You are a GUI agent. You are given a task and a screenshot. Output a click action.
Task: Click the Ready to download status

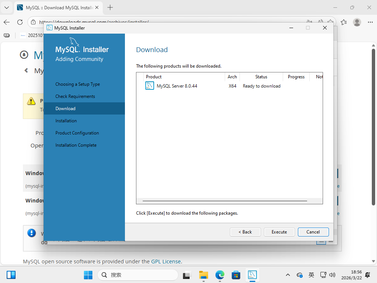pos(261,86)
